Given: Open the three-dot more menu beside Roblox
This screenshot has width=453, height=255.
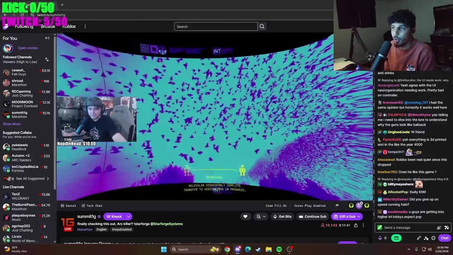Looking at the screenshot, I should pos(85,27).
